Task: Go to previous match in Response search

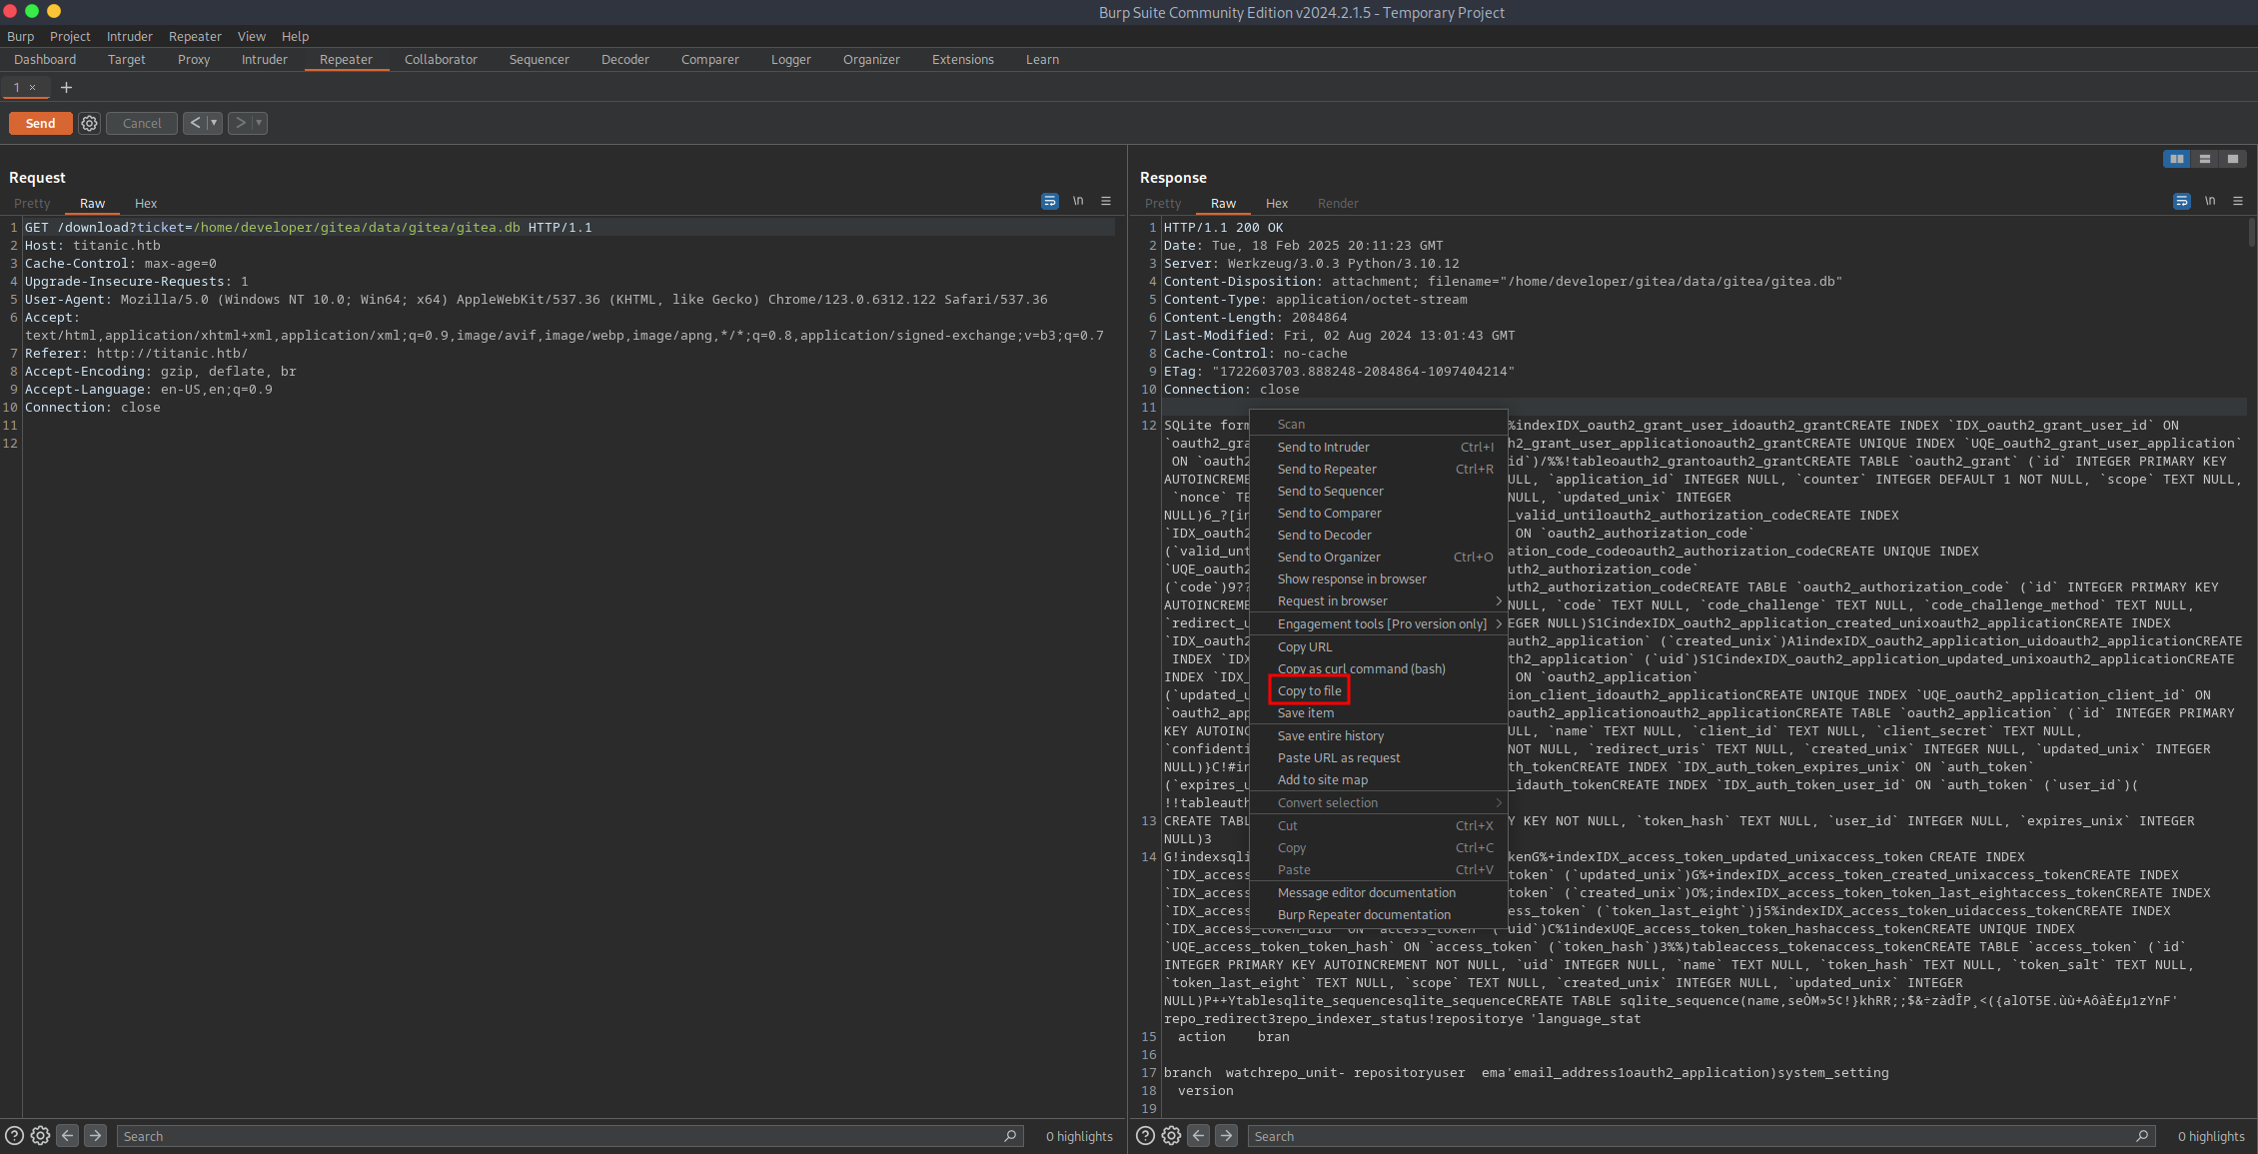Action: click(x=1199, y=1135)
